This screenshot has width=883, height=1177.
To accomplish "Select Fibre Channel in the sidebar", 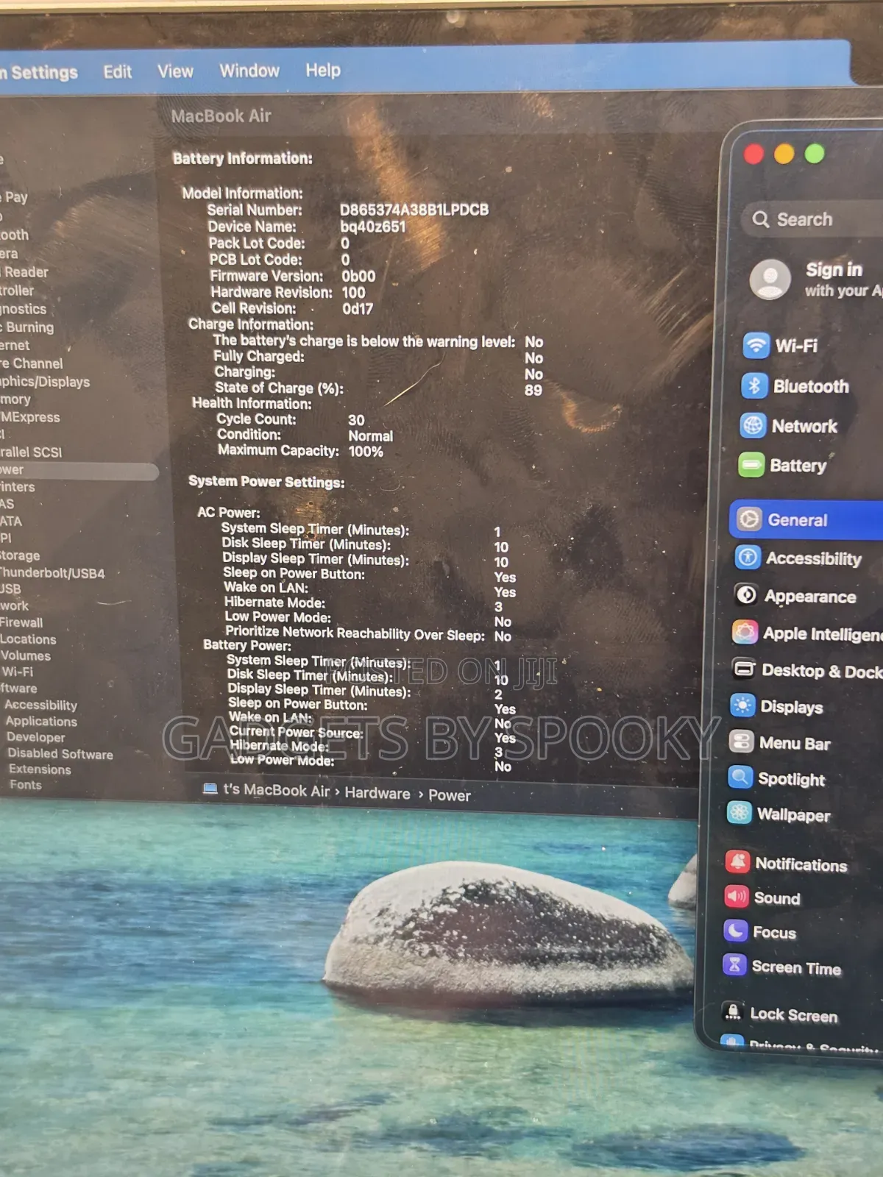I will pos(32,363).
